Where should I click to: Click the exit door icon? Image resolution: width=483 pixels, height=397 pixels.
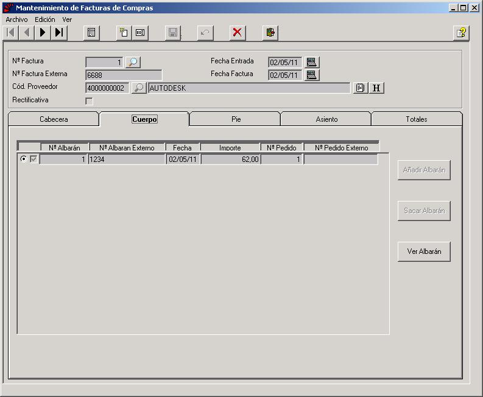[270, 32]
